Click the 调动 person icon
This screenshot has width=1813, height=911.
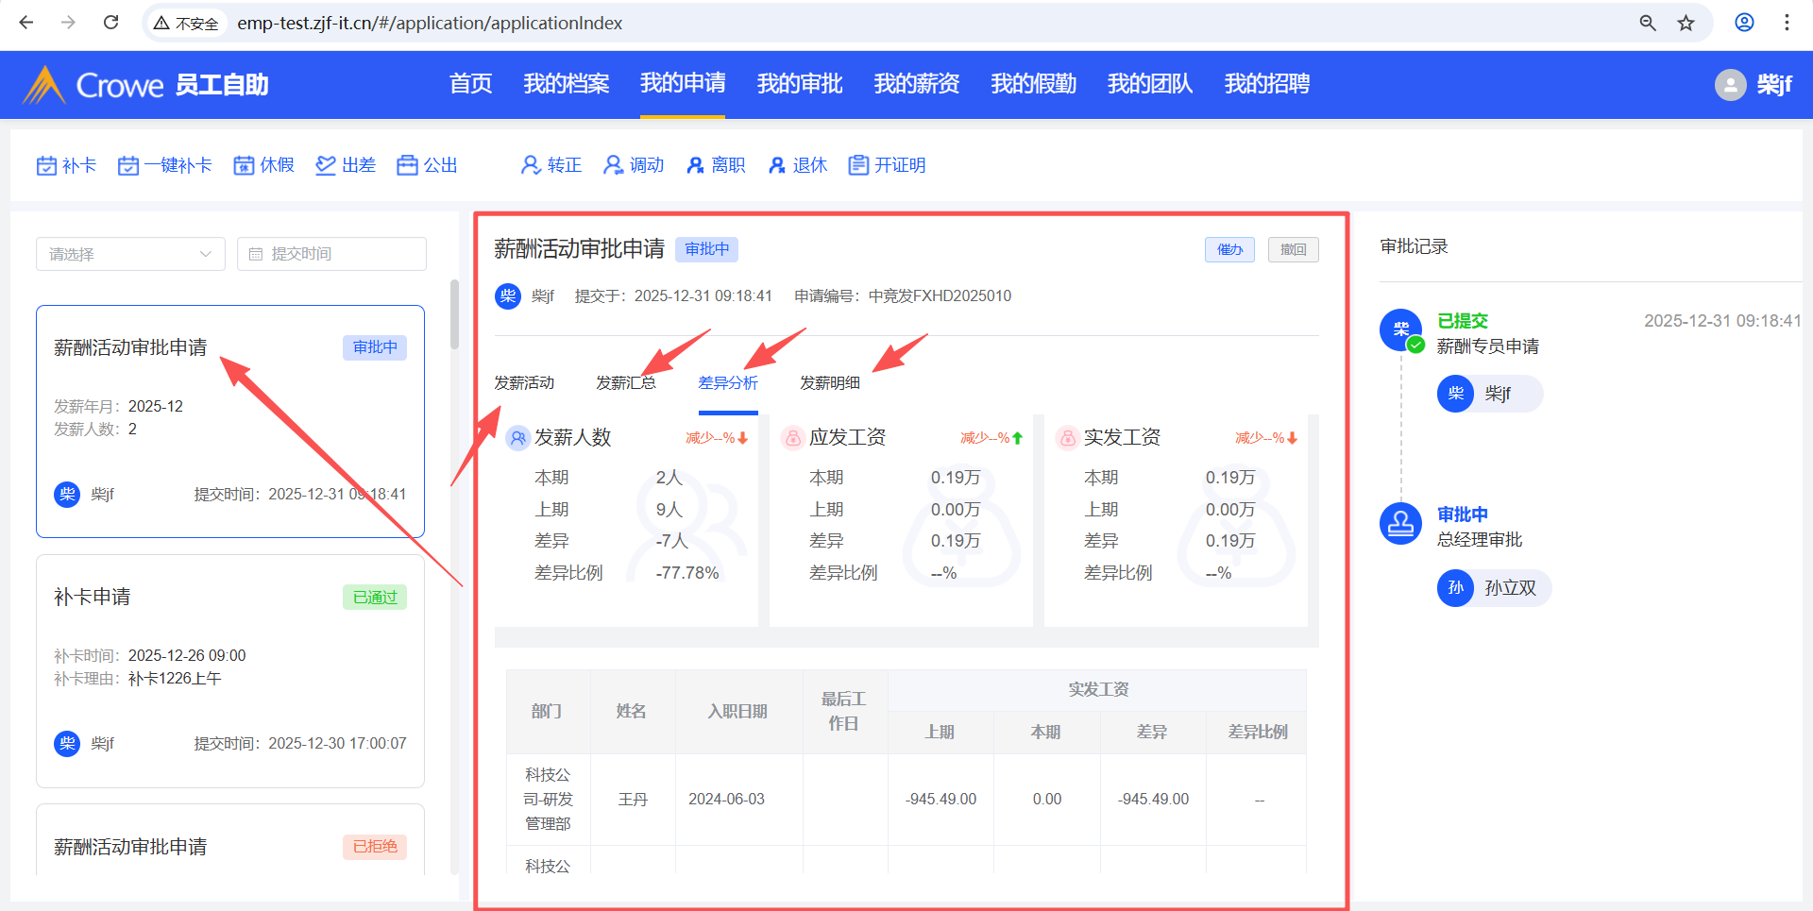[614, 166]
